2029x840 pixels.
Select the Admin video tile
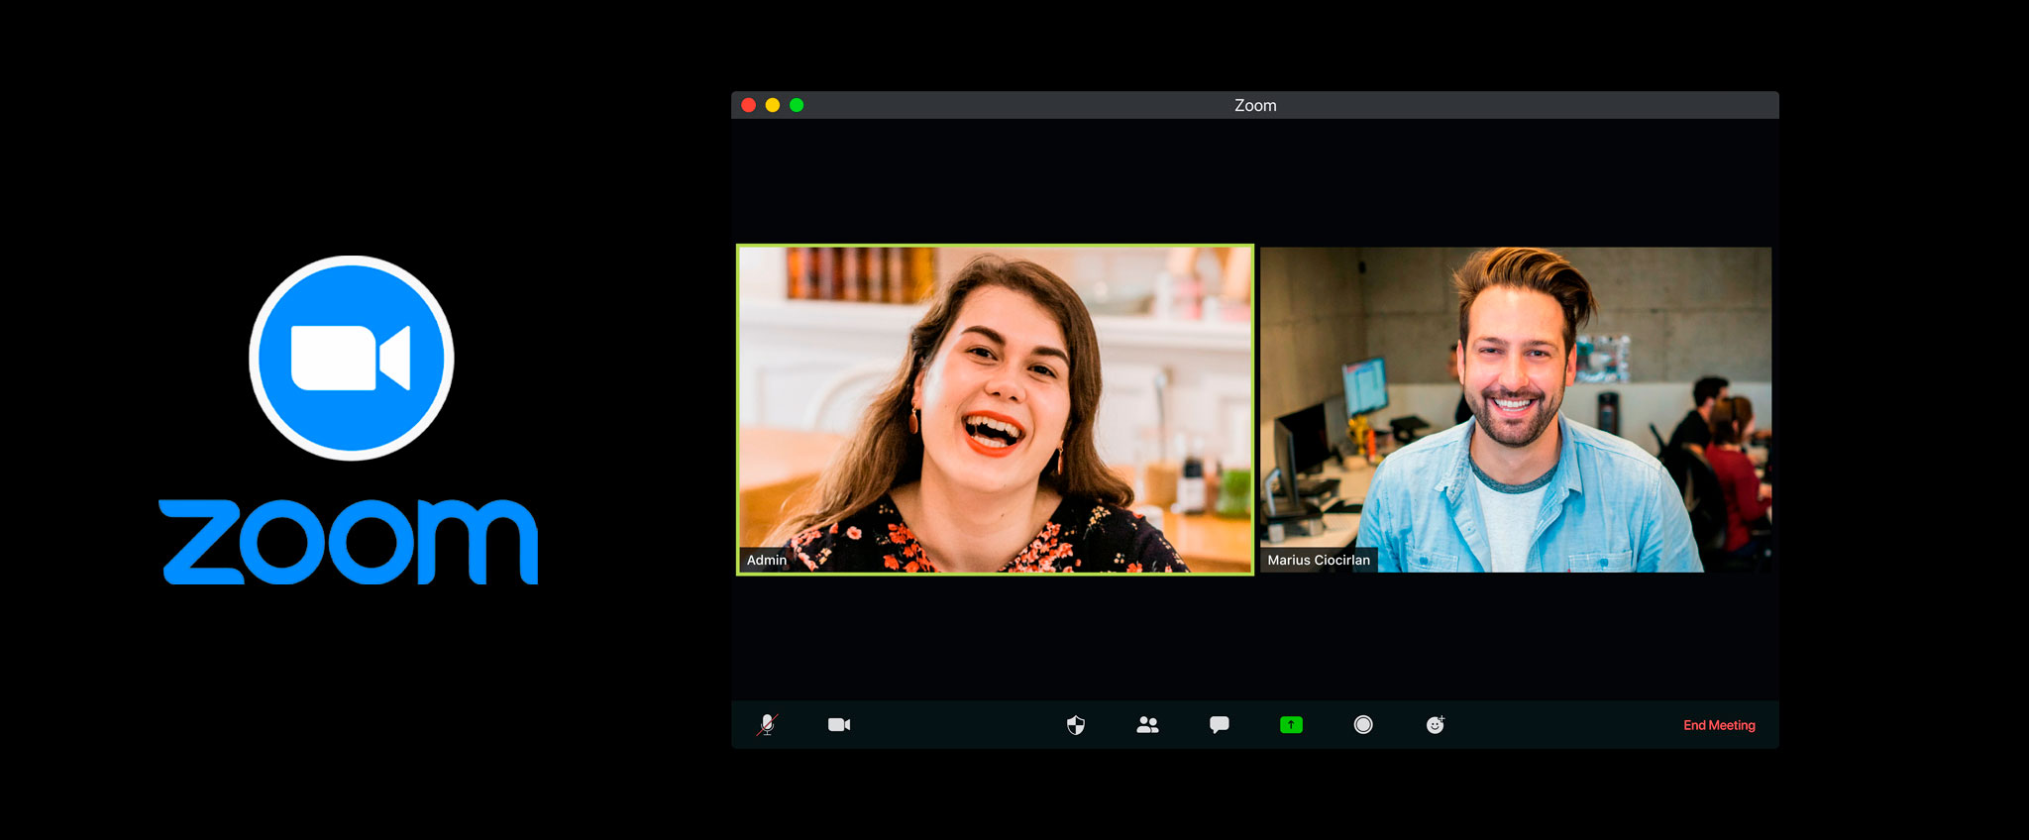tap(995, 409)
